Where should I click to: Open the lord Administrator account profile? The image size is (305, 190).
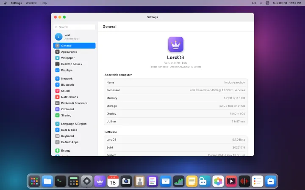(74, 37)
